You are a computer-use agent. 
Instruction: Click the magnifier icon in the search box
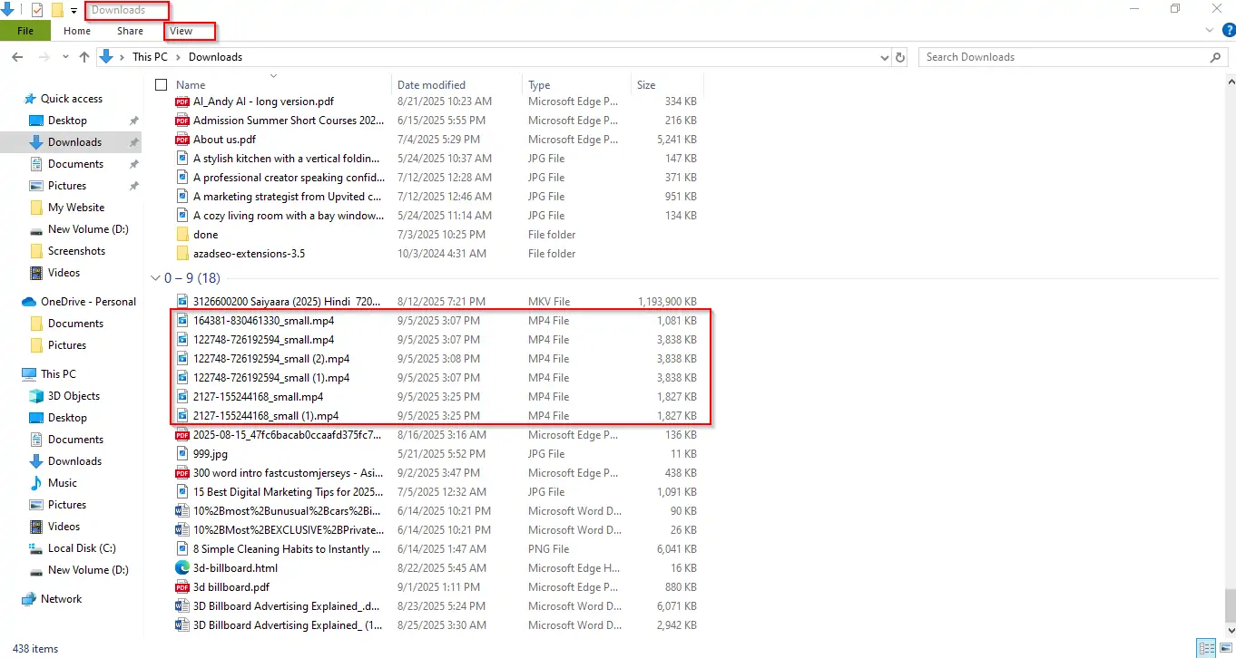click(x=1216, y=57)
